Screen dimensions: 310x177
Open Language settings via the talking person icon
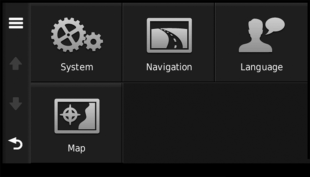tap(262, 35)
